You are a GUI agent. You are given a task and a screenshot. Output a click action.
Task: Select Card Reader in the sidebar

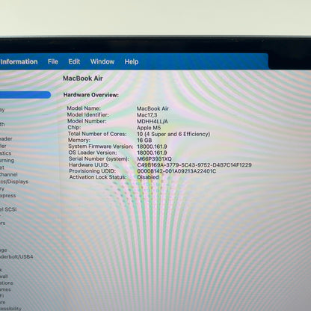(6, 139)
